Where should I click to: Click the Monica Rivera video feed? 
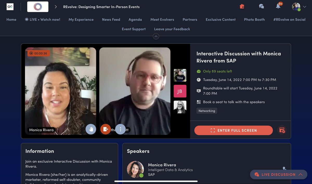coord(61,91)
